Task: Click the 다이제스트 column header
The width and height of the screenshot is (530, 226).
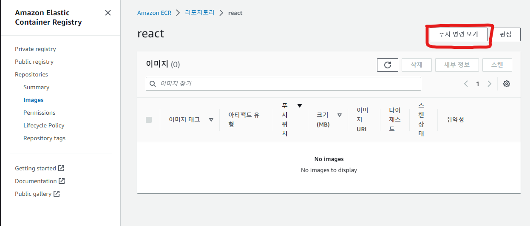Action: click(395, 119)
